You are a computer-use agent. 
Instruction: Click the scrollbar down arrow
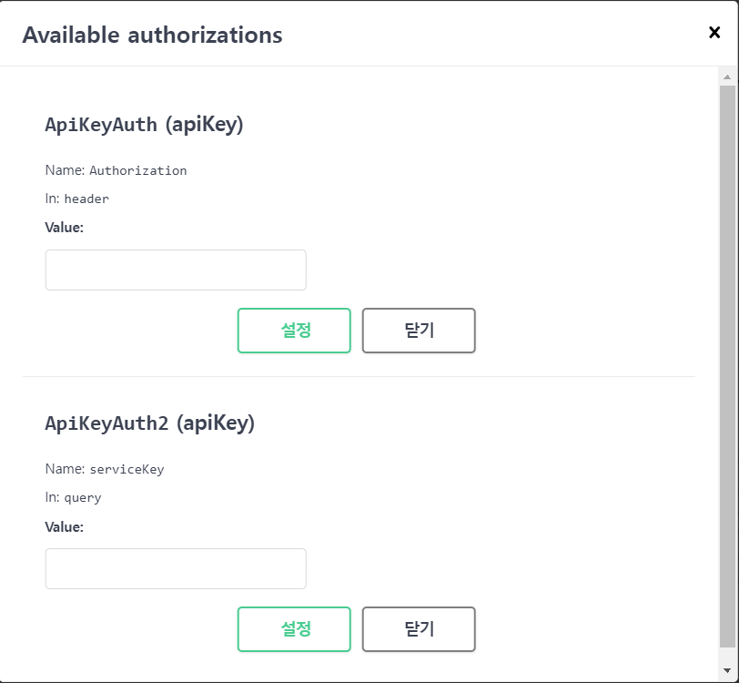727,670
